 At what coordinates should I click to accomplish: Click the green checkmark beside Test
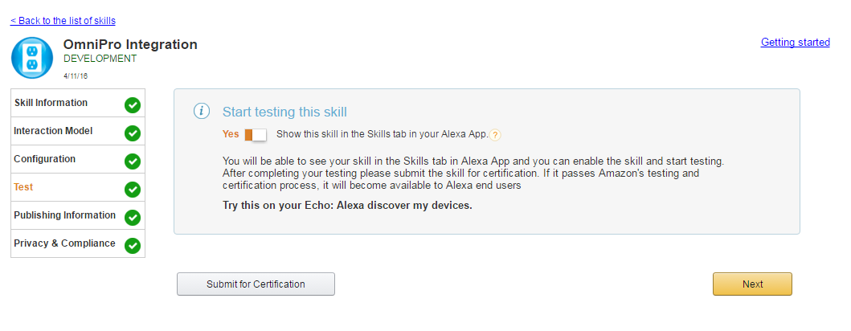[x=133, y=189]
